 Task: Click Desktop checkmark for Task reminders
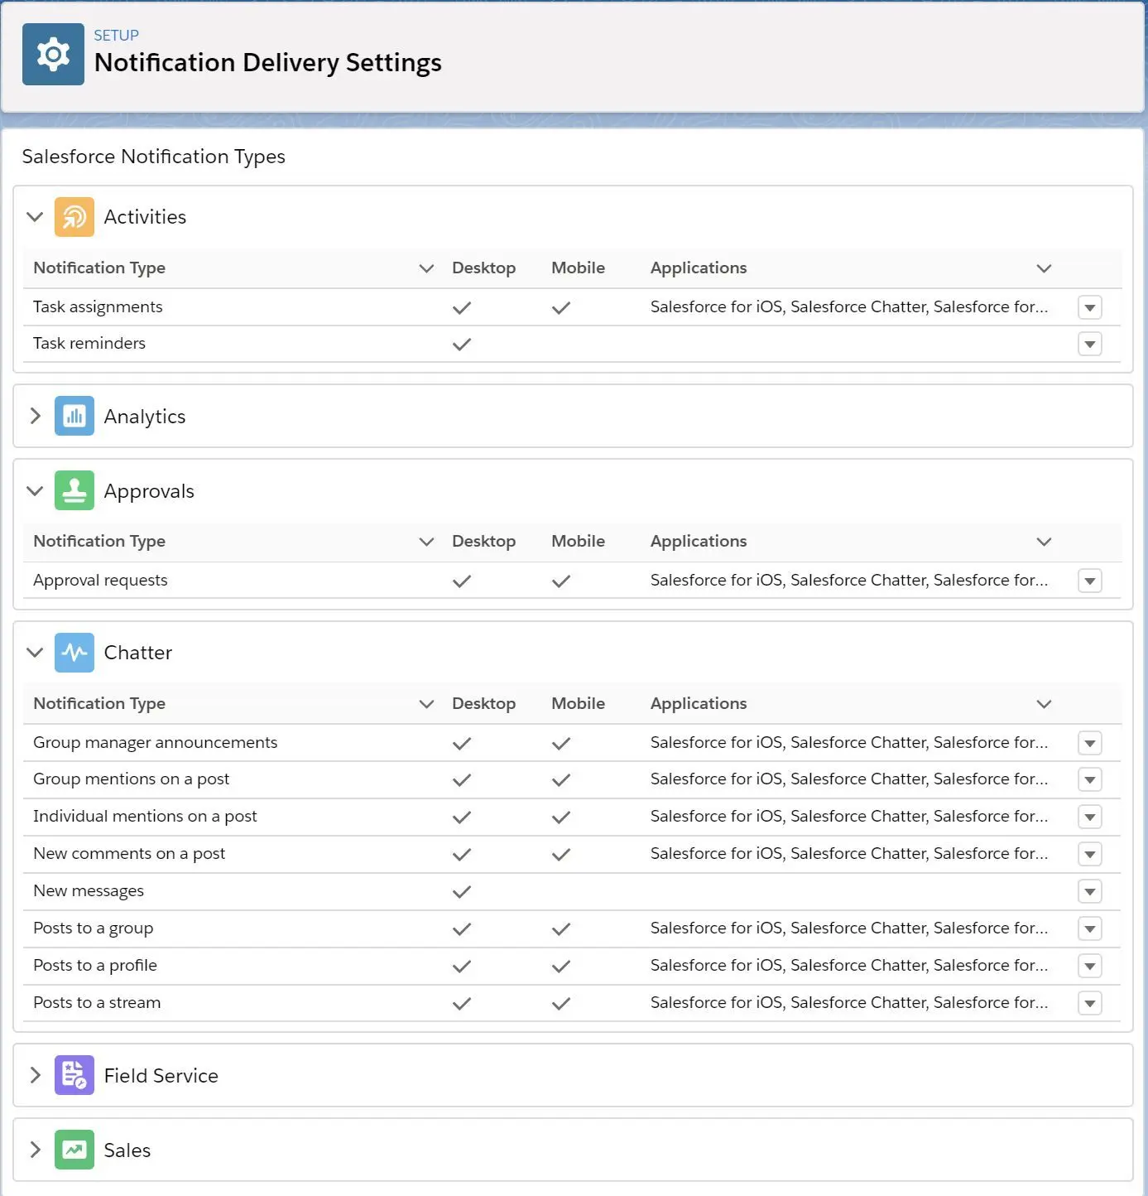coord(462,344)
